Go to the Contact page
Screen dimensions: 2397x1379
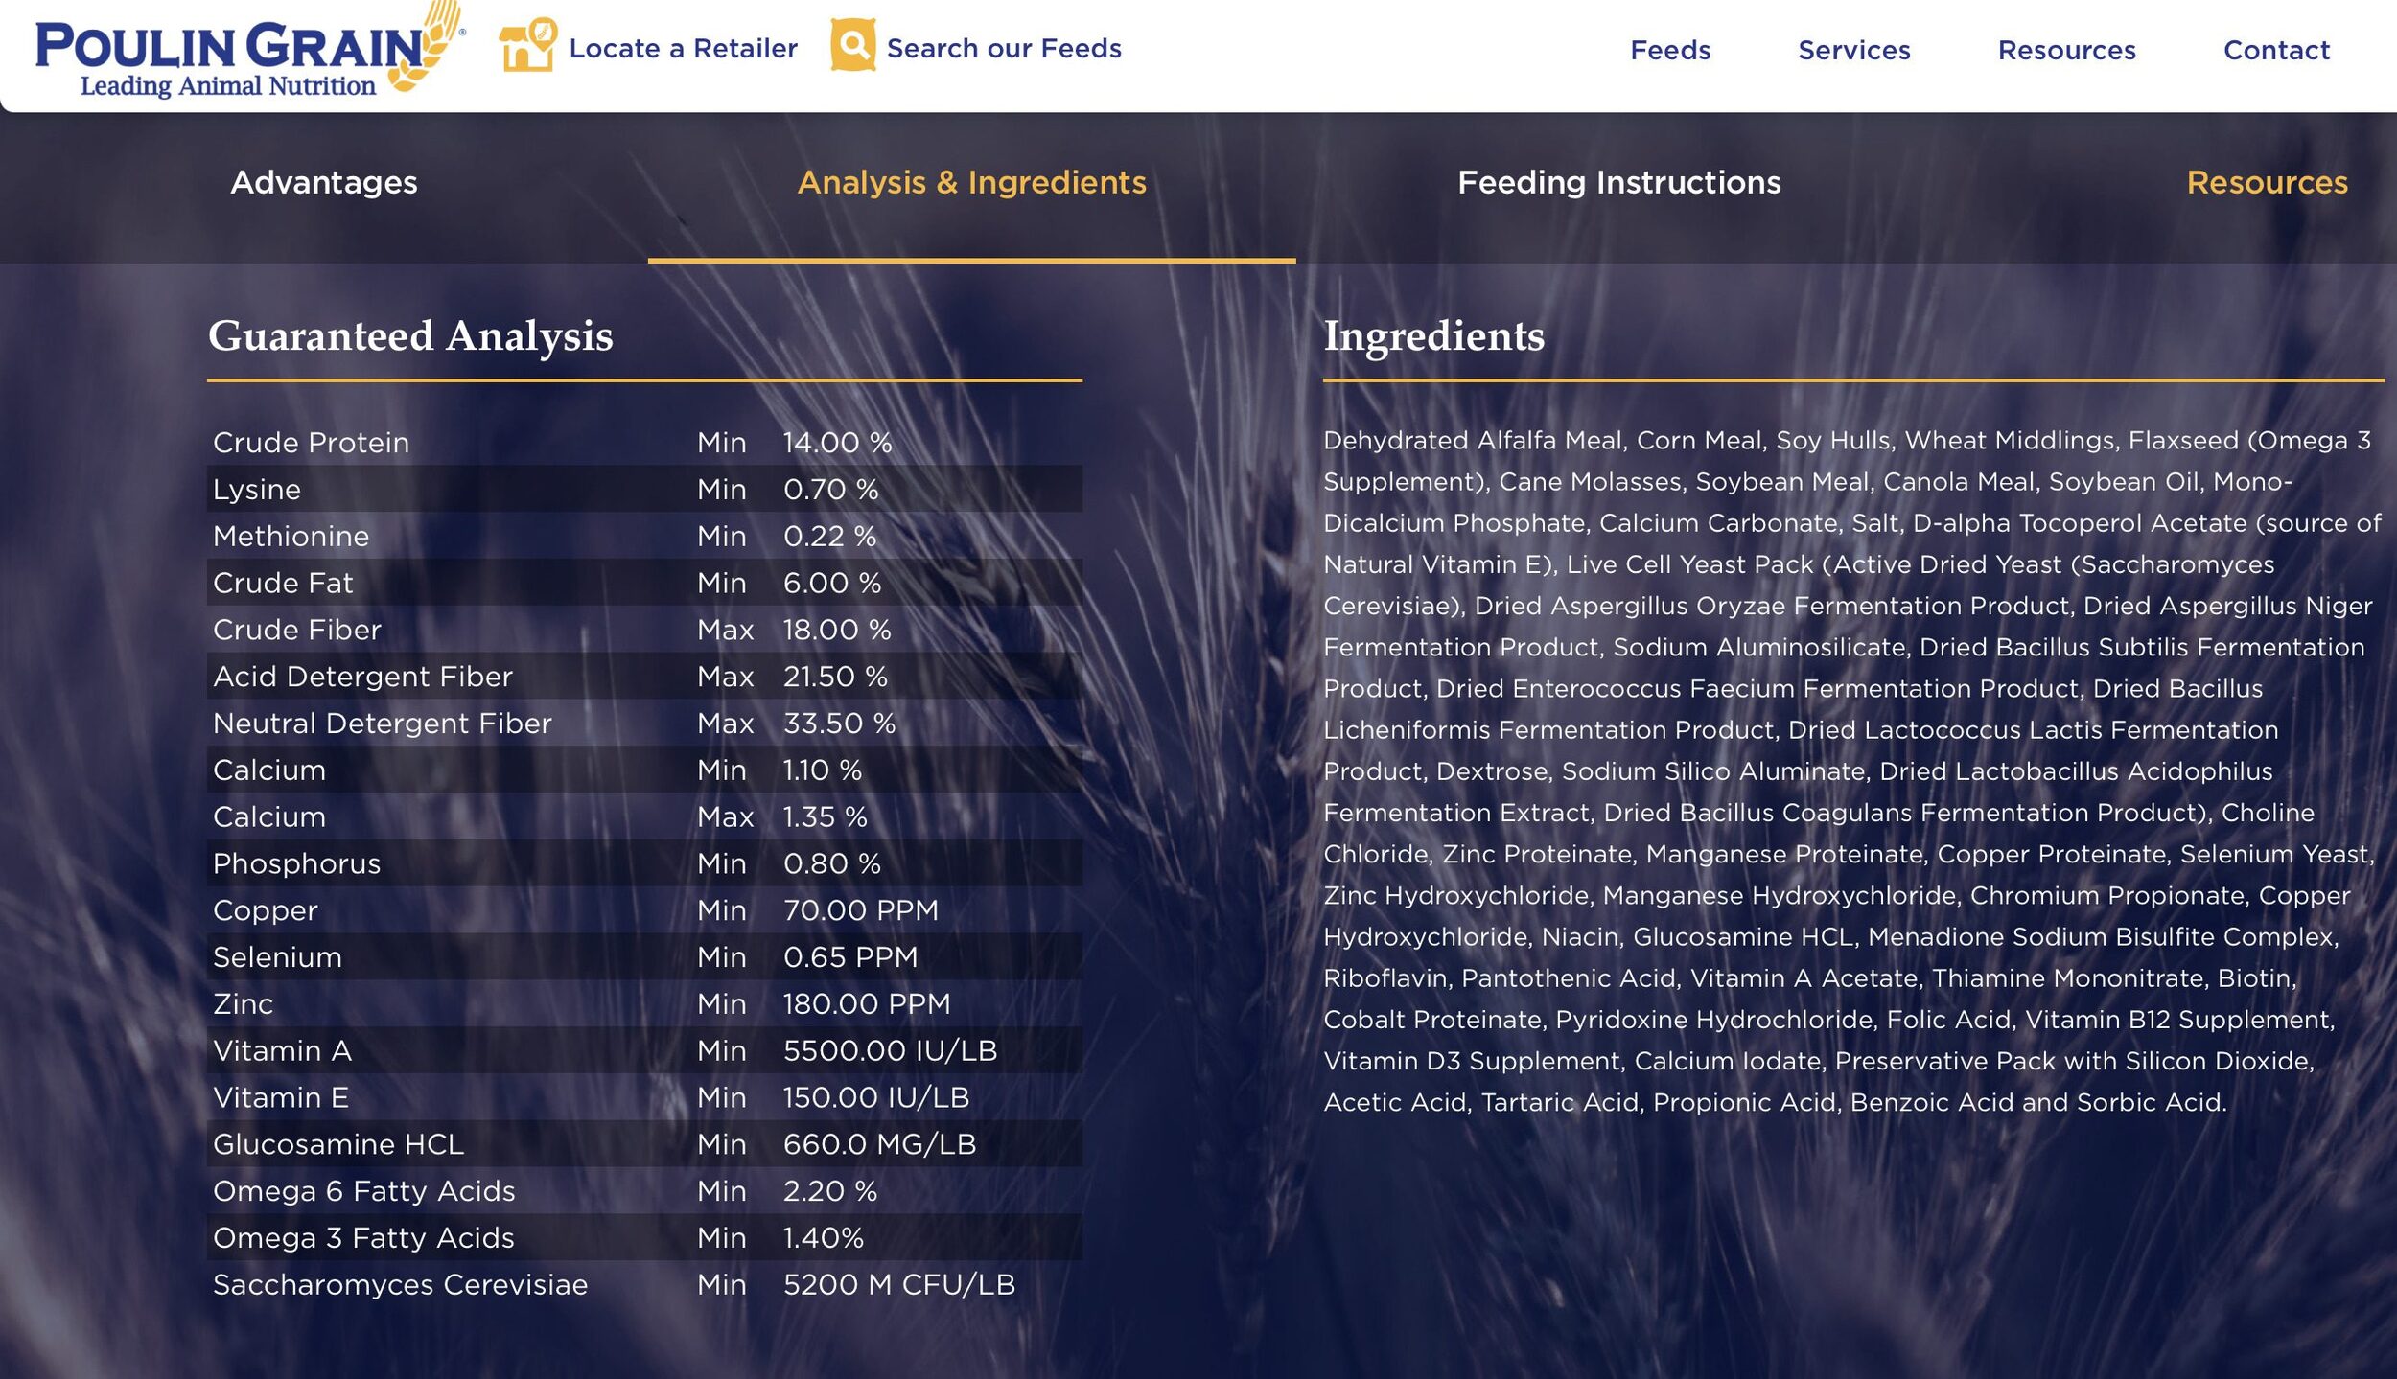pyautogui.click(x=2275, y=51)
